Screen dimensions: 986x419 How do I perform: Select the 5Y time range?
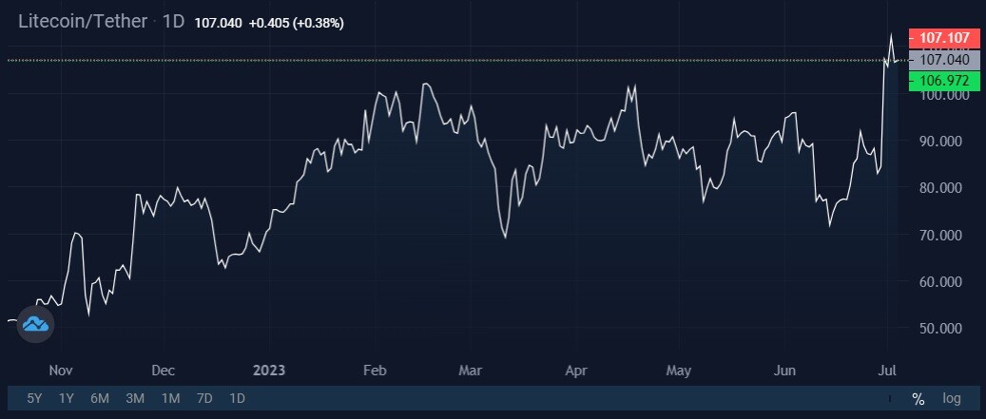[34, 398]
